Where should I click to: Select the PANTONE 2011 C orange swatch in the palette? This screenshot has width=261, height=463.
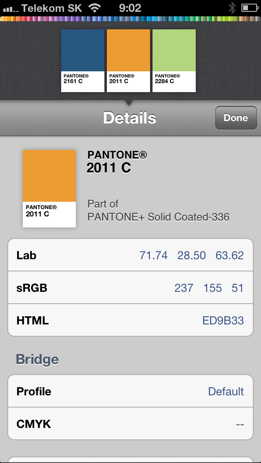tap(128, 60)
